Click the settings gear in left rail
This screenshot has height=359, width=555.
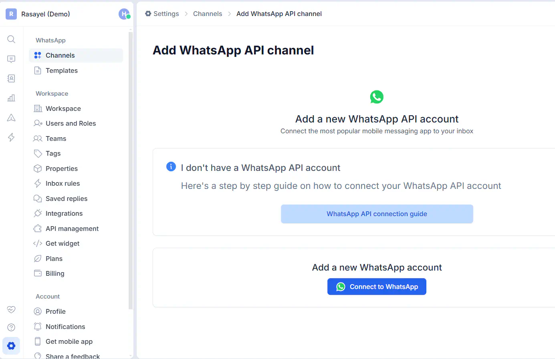click(11, 346)
